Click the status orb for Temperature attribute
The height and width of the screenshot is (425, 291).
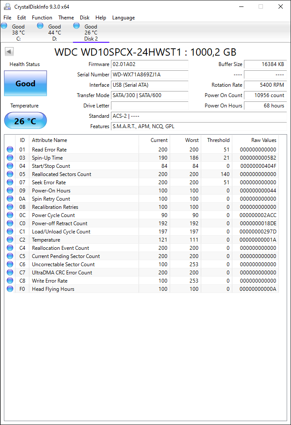10,239
